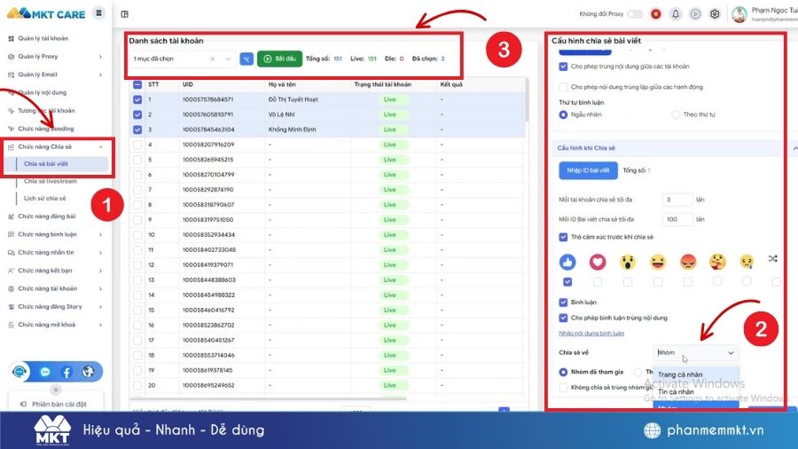Open the 1 mục đã chọn dropdown
Screen dimensions: 798x449
point(182,59)
